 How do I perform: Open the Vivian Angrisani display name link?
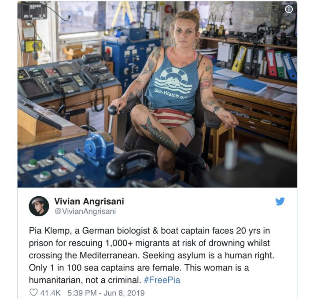(x=89, y=201)
